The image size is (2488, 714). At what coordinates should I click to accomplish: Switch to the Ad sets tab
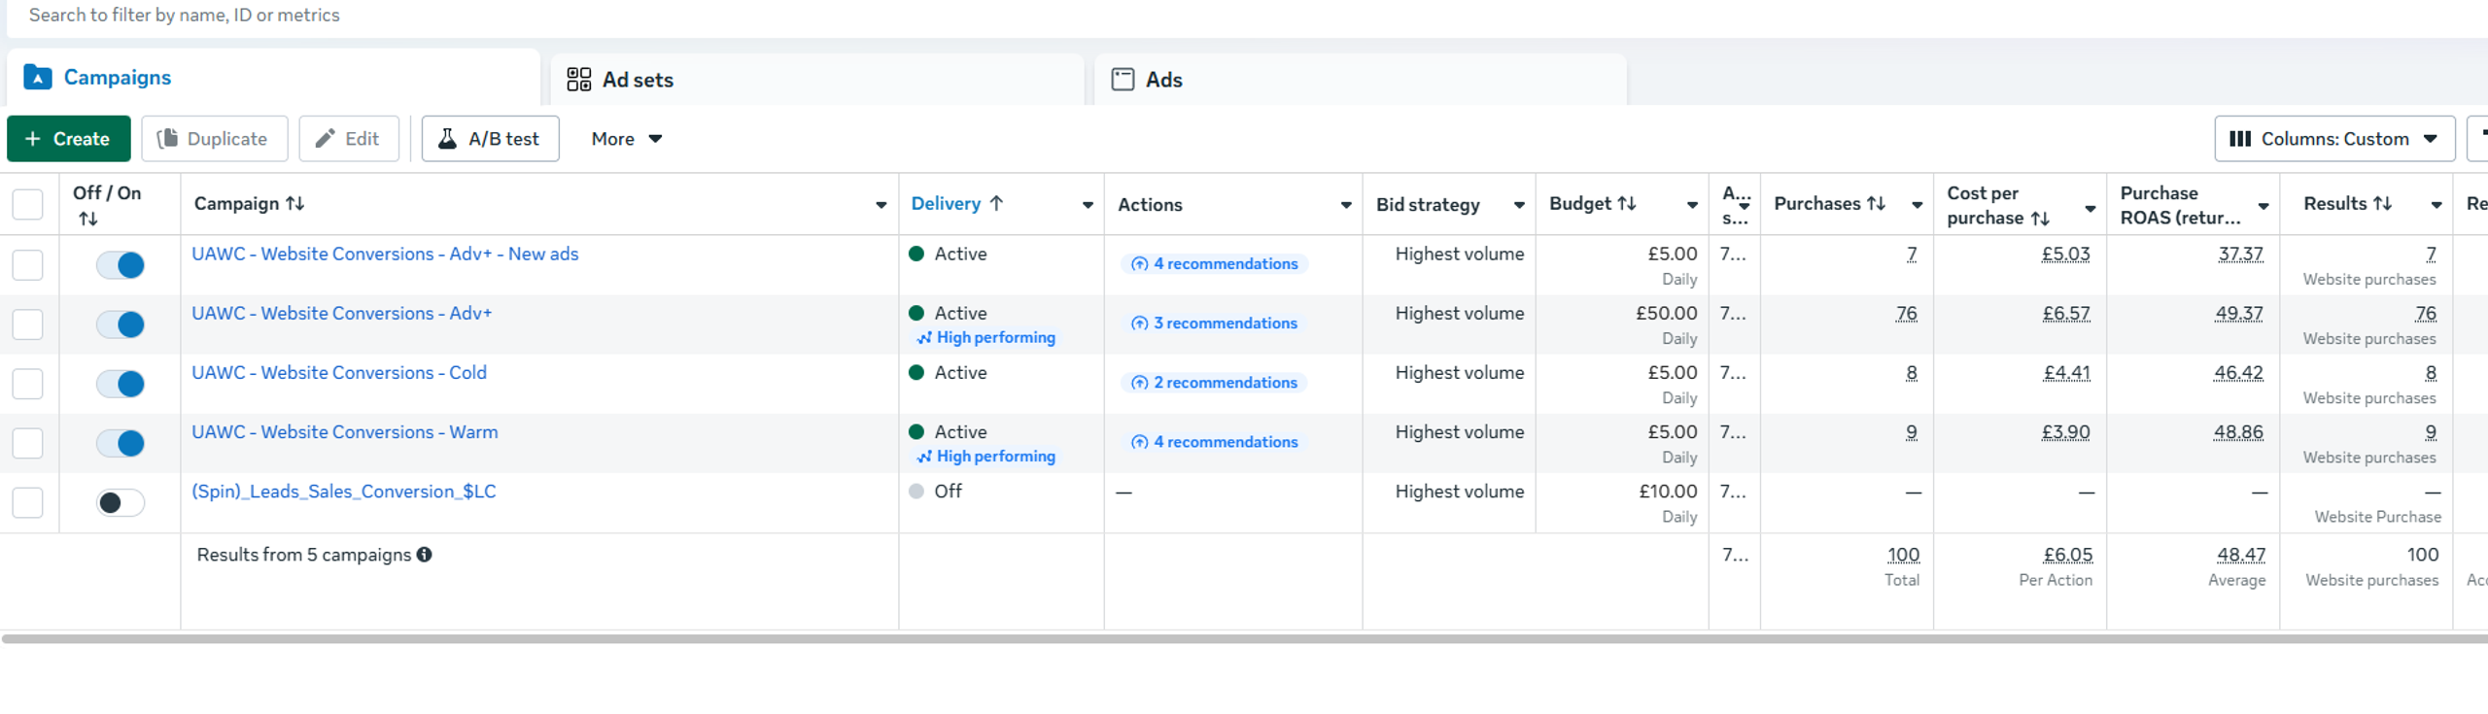click(x=637, y=80)
